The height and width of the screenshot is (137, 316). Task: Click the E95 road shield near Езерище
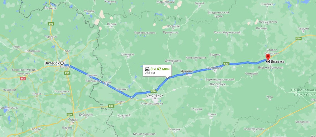51,24
